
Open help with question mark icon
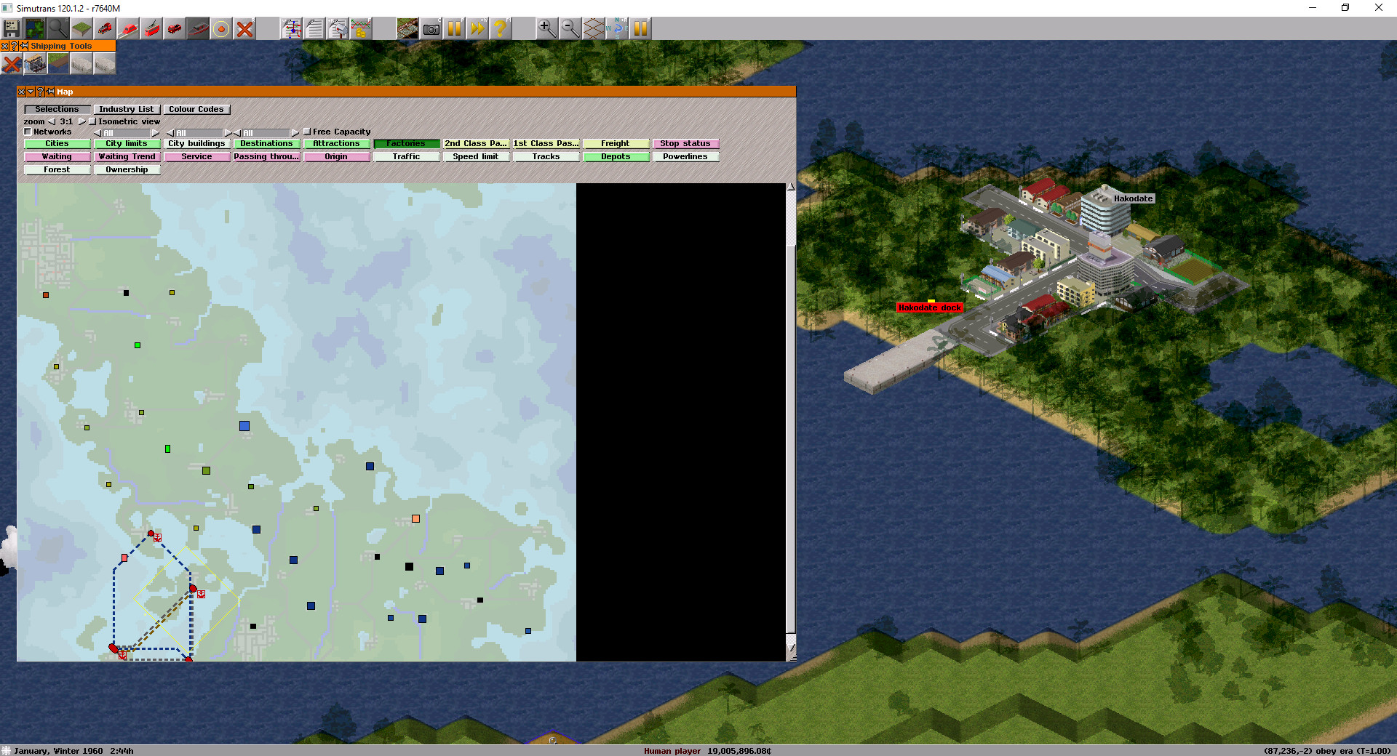[x=499, y=28]
